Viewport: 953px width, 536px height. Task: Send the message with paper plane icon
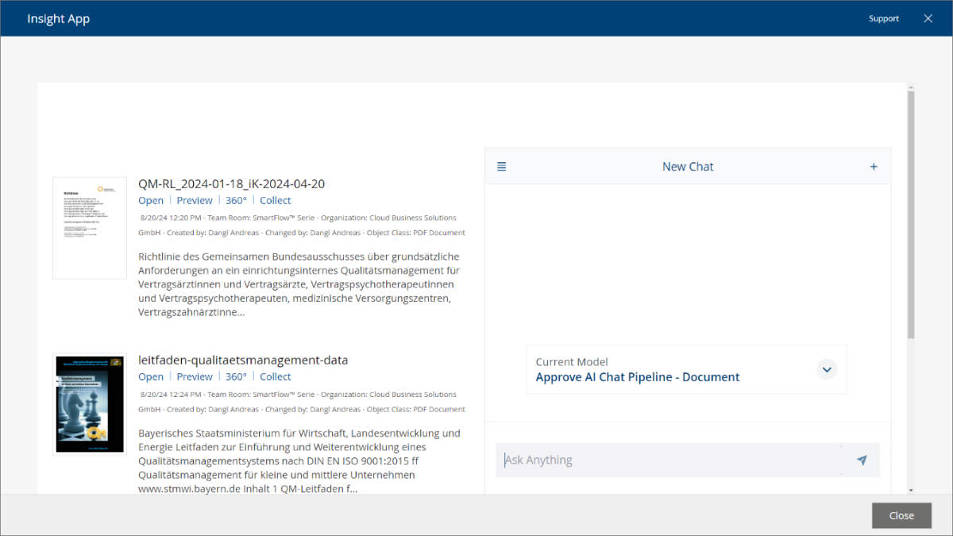coord(862,460)
